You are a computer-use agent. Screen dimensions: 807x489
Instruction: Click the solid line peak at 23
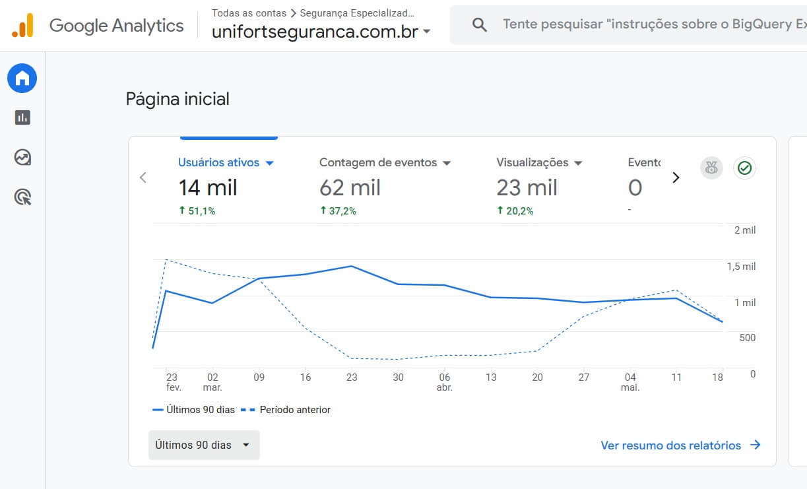pyautogui.click(x=352, y=266)
